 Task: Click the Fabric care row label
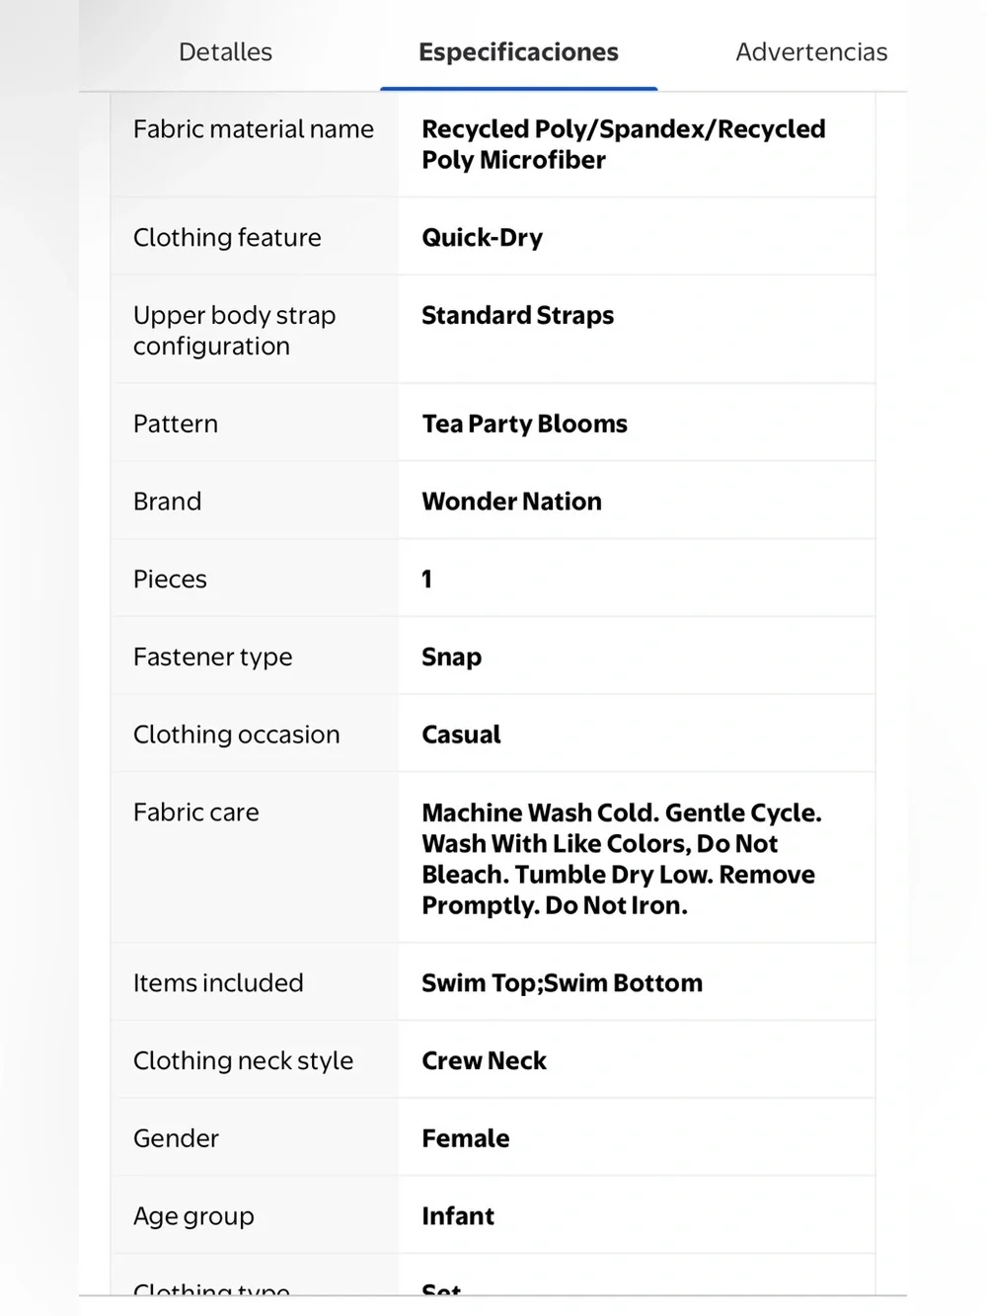coord(196,813)
